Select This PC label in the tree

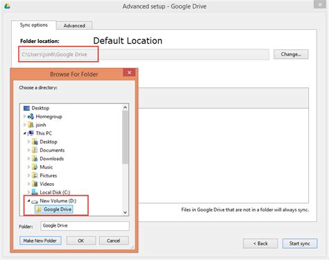pyautogui.click(x=44, y=133)
